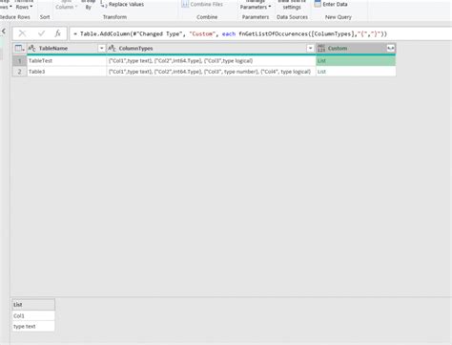The width and height of the screenshot is (452, 345).
Task: Click the List link in the TableTest row
Action: [x=321, y=61]
